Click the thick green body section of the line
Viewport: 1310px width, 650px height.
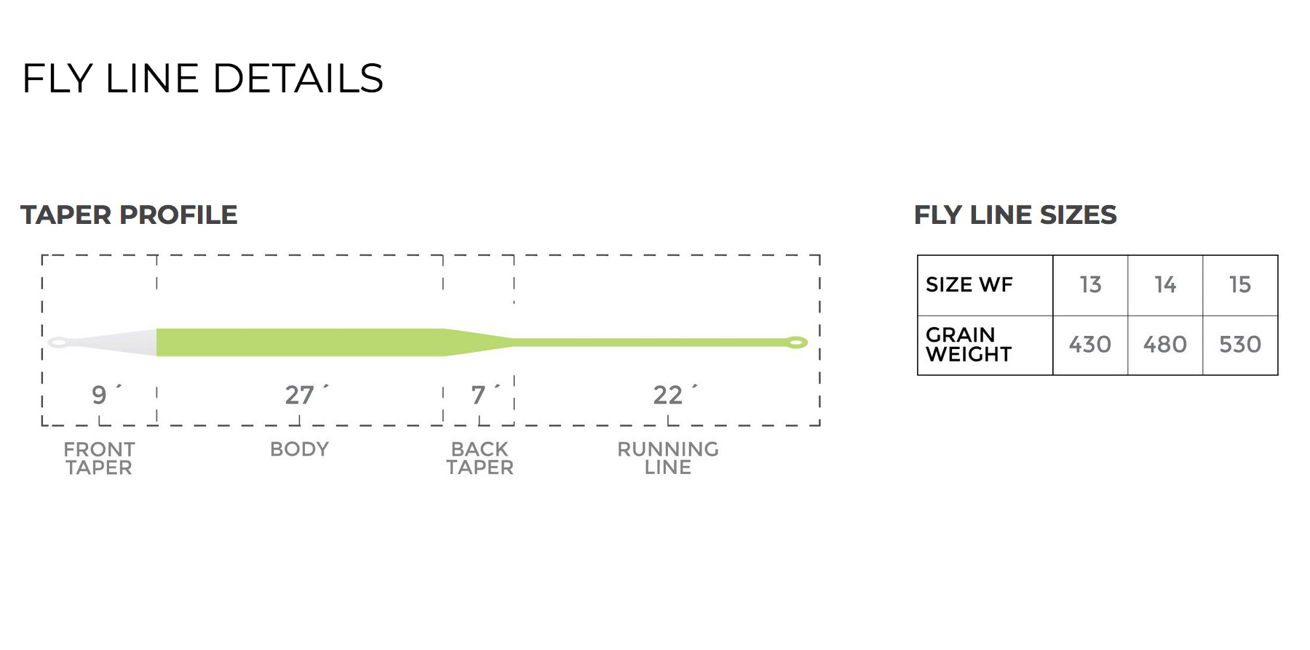pyautogui.click(x=299, y=342)
